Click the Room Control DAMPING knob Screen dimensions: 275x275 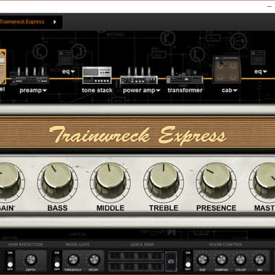tap(221, 259)
